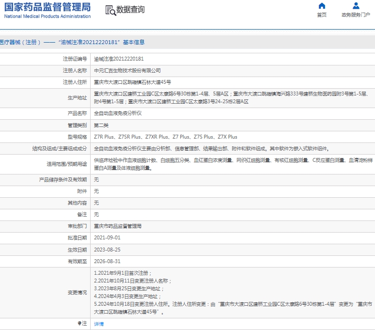
Task: Click the 结构及组成 description value
Action: point(212,148)
